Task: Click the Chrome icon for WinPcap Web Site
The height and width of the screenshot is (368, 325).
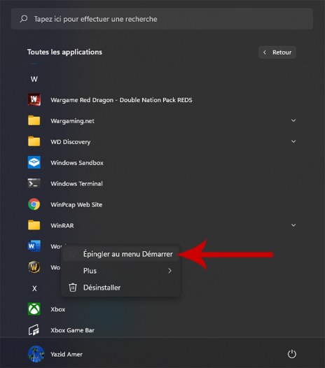Action: point(34,204)
